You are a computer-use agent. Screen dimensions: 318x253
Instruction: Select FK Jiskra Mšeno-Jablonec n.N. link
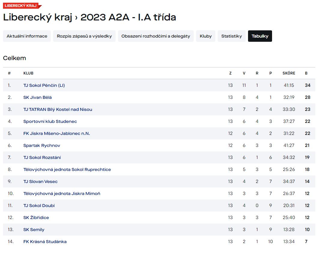click(x=56, y=133)
